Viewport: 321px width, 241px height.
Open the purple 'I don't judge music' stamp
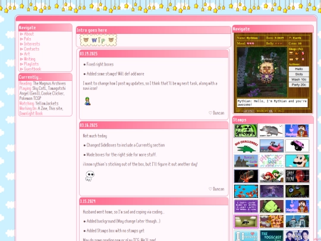click(246, 206)
